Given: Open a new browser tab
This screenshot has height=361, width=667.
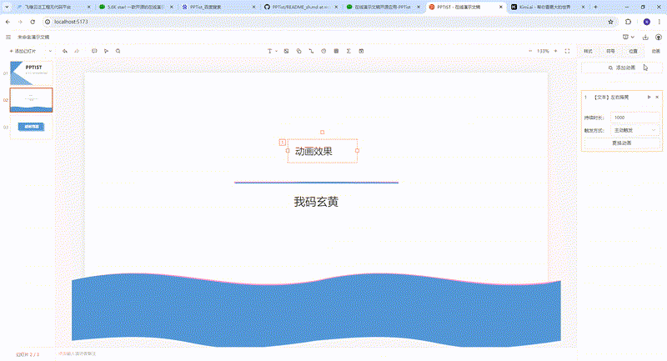Looking at the screenshot, I should tap(595, 8).
